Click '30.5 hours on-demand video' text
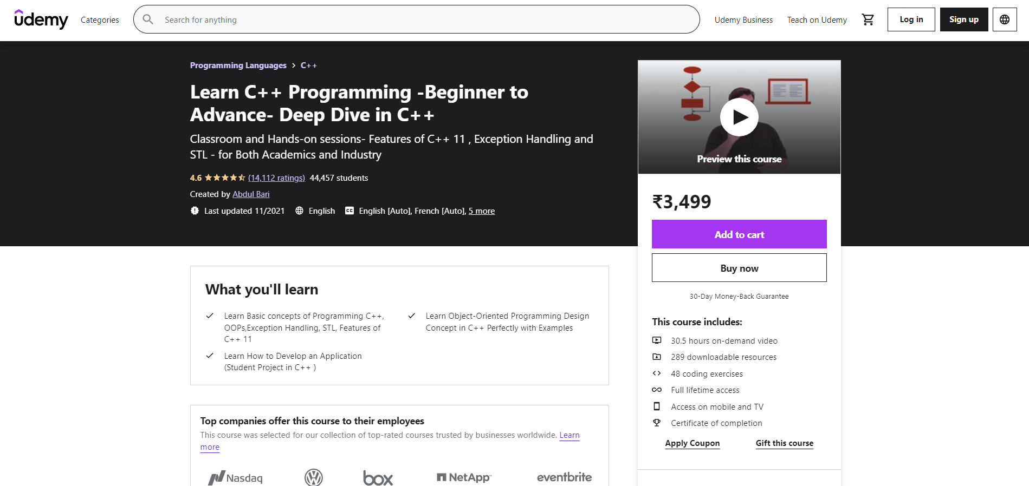Image resolution: width=1029 pixels, height=486 pixels. tap(724, 341)
